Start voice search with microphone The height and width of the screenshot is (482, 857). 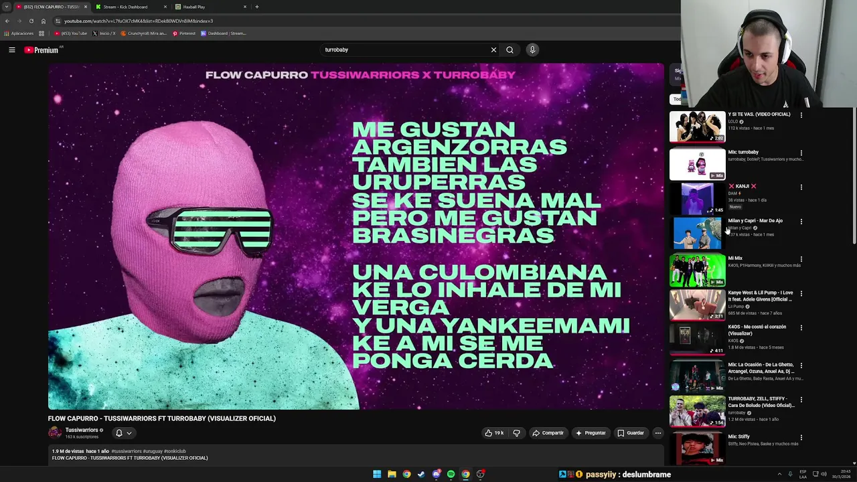click(532, 50)
